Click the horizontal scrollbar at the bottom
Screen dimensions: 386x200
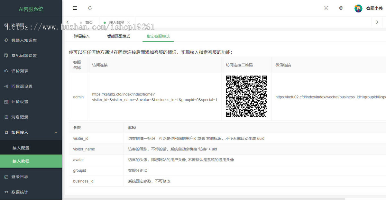[204, 199]
